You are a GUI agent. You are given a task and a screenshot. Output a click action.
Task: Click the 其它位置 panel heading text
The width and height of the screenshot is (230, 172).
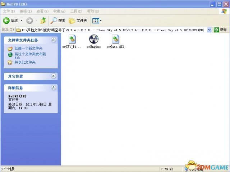pyautogui.click(x=15, y=76)
